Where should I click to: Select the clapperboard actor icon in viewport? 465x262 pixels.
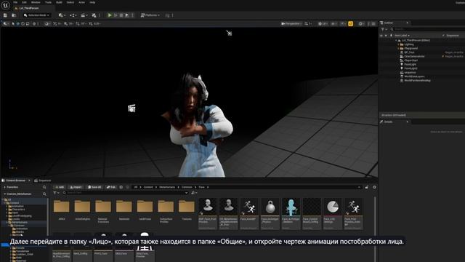[132, 108]
